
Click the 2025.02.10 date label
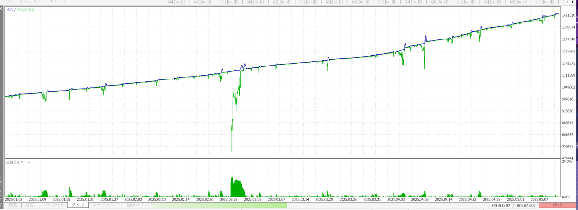158,199
